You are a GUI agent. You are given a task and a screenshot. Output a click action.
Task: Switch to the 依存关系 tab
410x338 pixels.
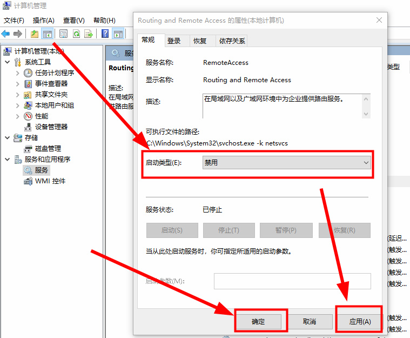pos(232,41)
